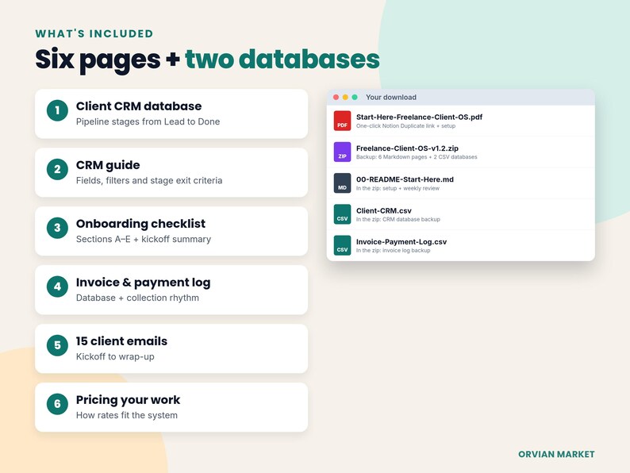
Task: Click the purple ZIP file icon
Action: (x=342, y=152)
